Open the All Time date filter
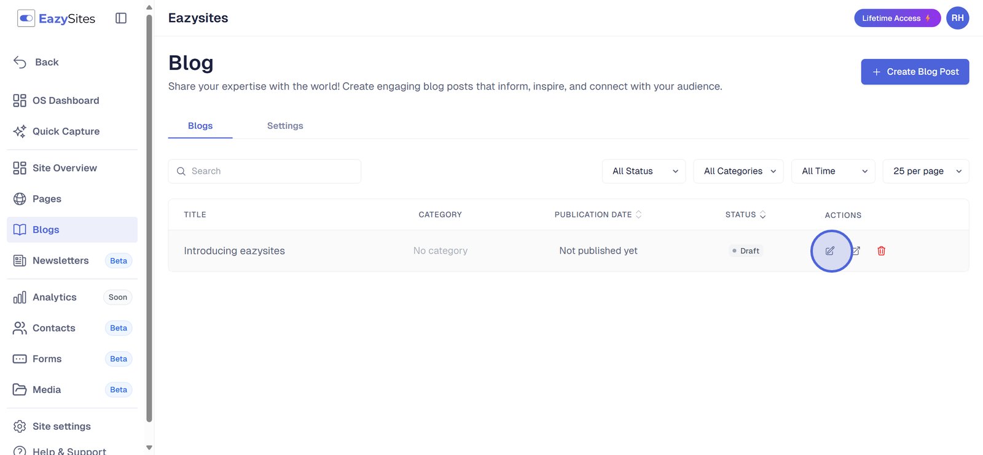 833,171
